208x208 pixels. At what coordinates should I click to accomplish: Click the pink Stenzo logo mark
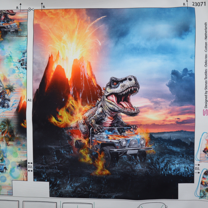tap(205, 112)
